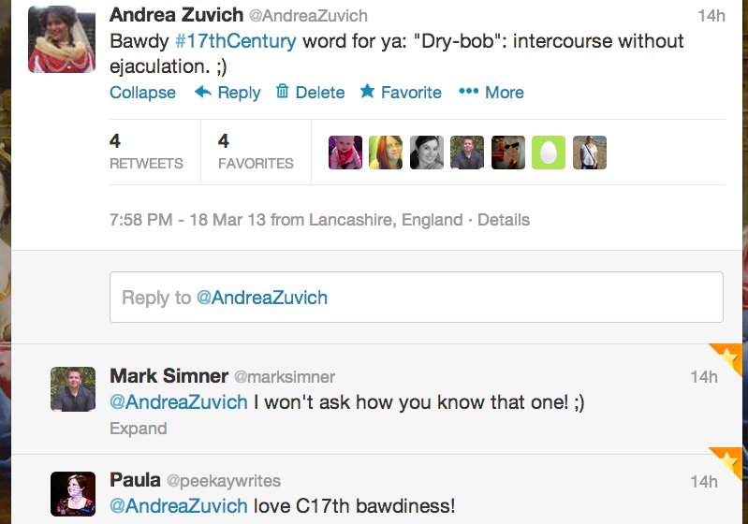Click the green egg avatar retweeter
Screen dimensions: 748x524
coord(549,153)
